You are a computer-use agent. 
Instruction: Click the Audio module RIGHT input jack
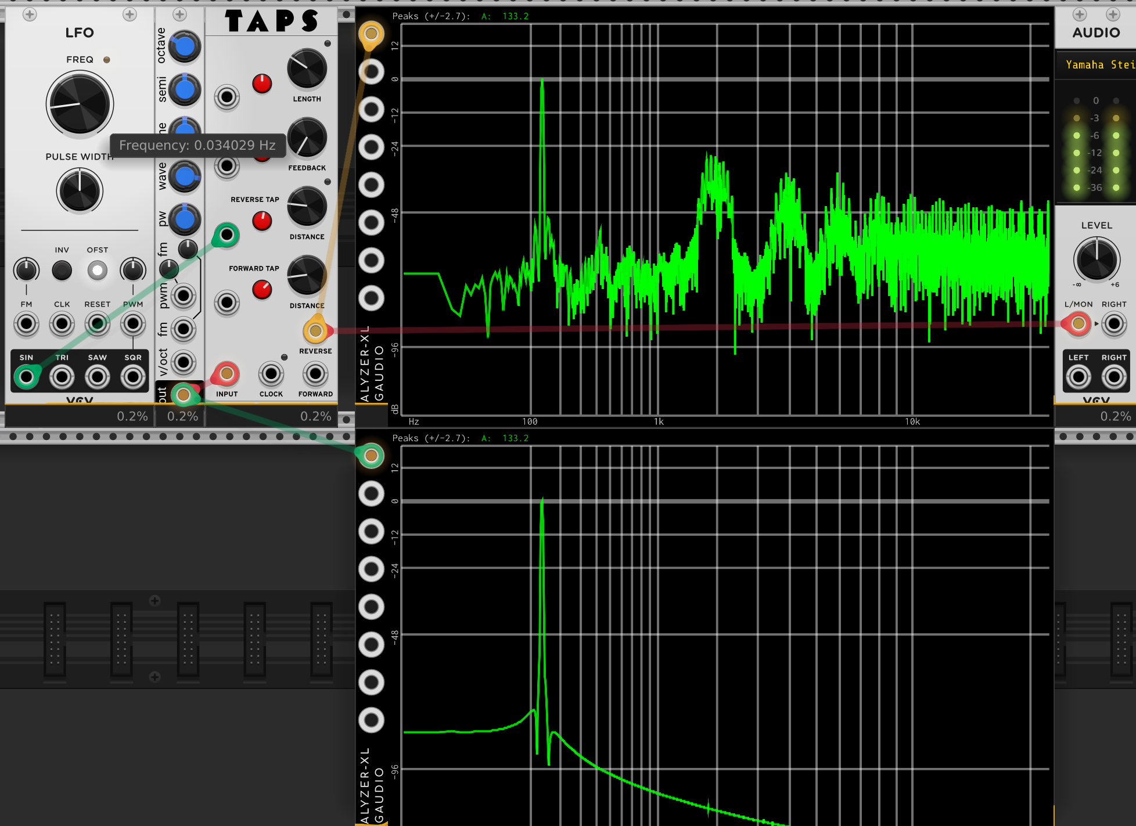(x=1114, y=324)
